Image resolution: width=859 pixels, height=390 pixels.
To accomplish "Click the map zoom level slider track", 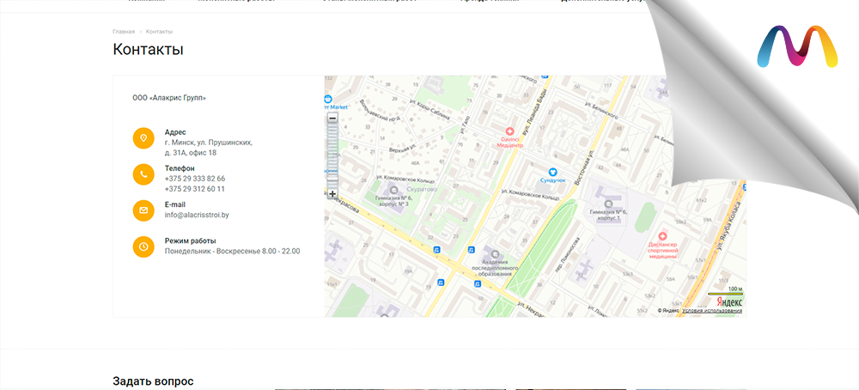I will pos(332,155).
